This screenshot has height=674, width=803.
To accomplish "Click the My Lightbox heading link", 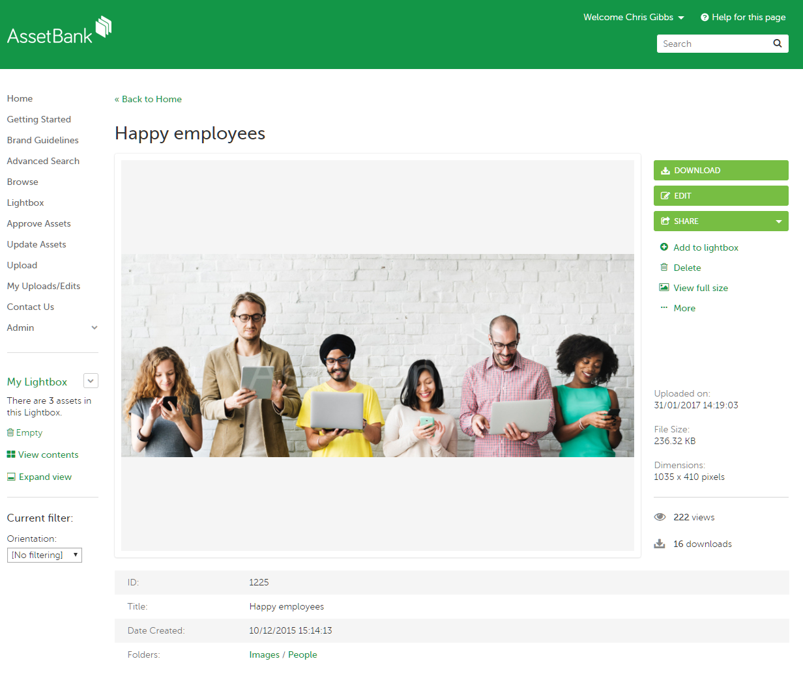I will click(x=37, y=382).
